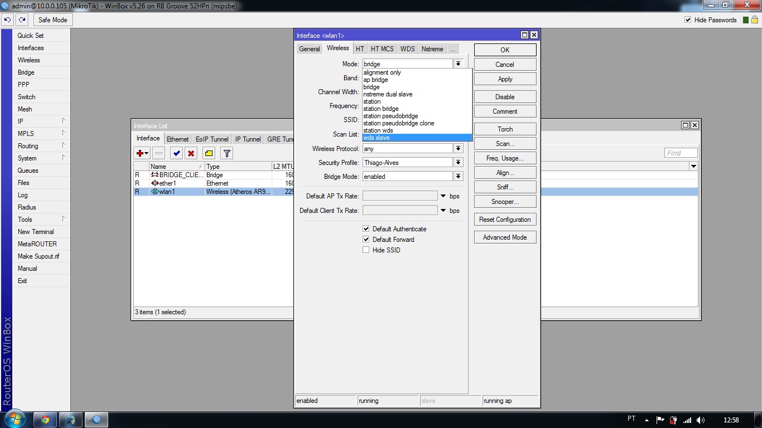Toggle the Default Authenticate checkbox
The width and height of the screenshot is (762, 428).
point(366,229)
